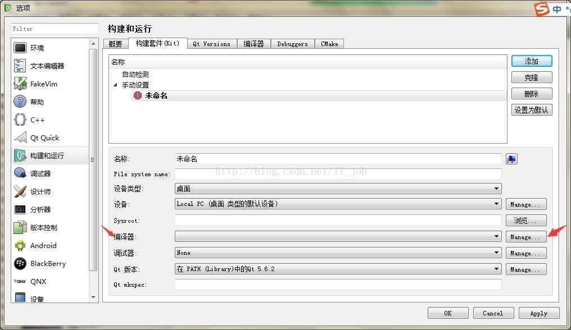
Task: Switch to the Debuggers tab
Action: (x=292, y=44)
